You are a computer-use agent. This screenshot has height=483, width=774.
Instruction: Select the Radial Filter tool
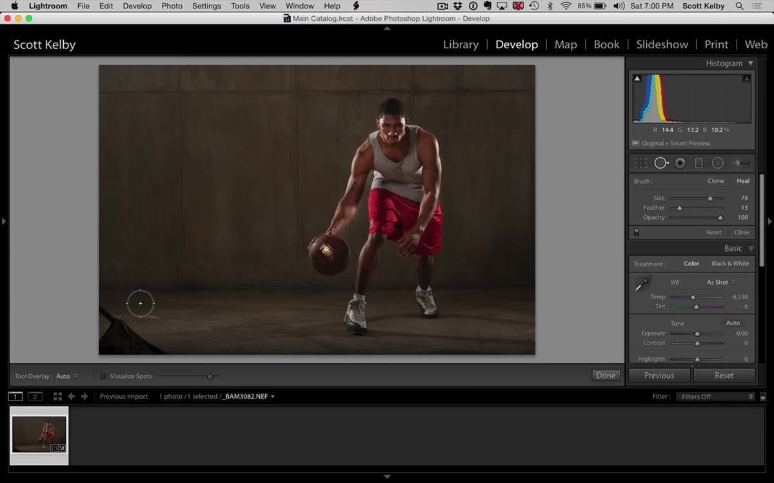[x=717, y=163]
